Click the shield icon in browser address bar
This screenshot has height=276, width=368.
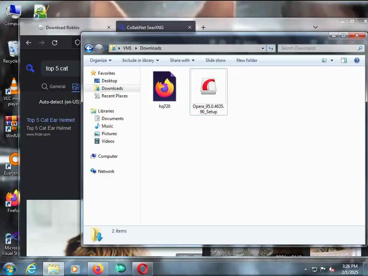[x=78, y=42]
